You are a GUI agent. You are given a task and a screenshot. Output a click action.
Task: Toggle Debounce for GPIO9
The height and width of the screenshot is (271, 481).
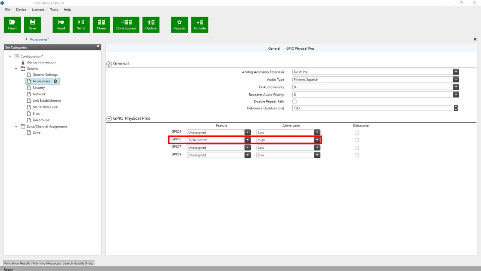(x=357, y=155)
